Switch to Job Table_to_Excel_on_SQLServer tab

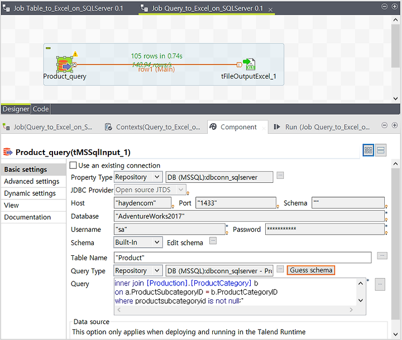(63, 8)
